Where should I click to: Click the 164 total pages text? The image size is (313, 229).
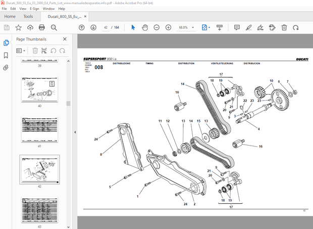click(117, 27)
